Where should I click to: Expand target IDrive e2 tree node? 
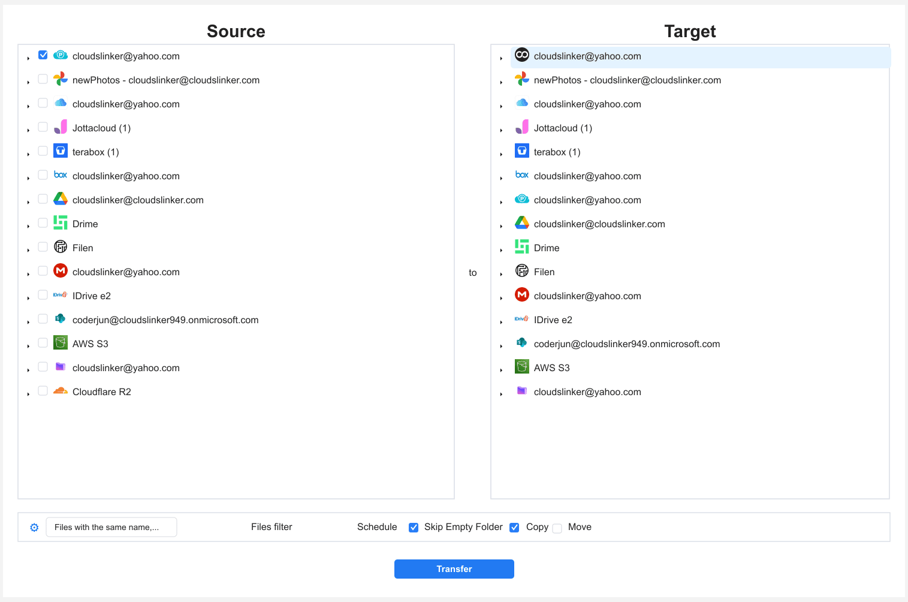pos(501,322)
